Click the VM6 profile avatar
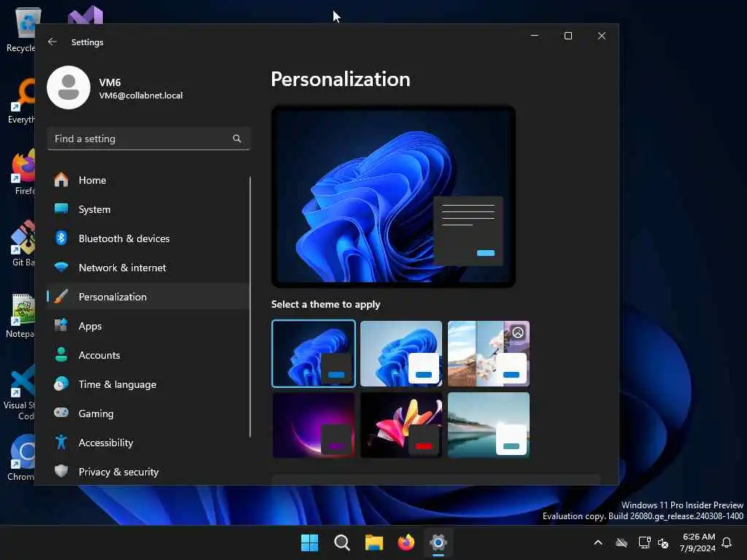Screen dimensions: 747x560 pos(69,87)
